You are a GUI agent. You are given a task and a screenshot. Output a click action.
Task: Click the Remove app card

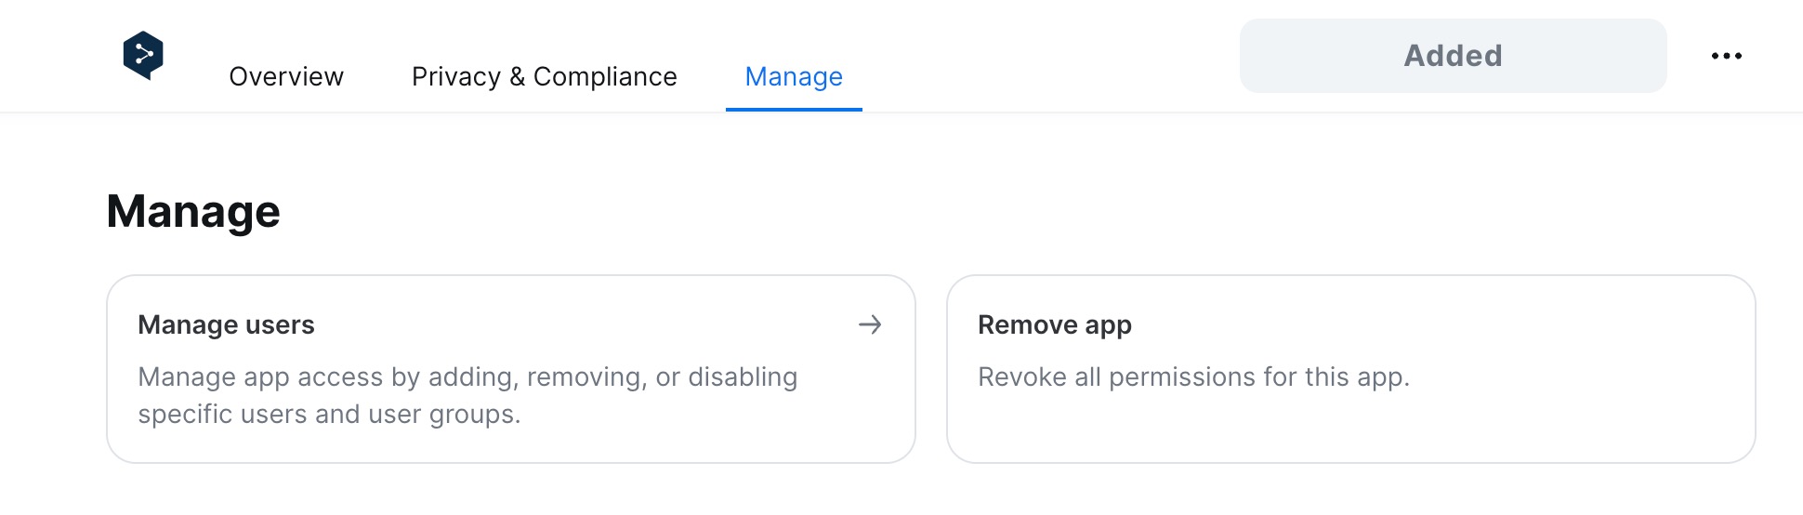1350,369
